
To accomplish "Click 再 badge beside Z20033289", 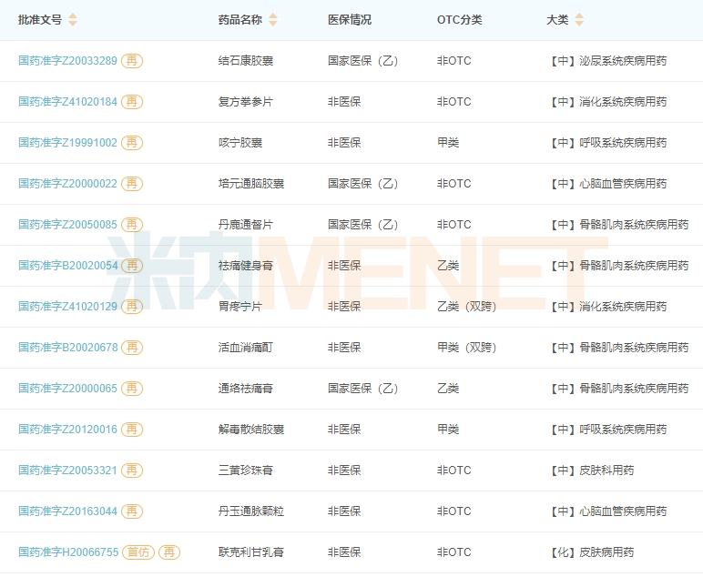I will [132, 60].
